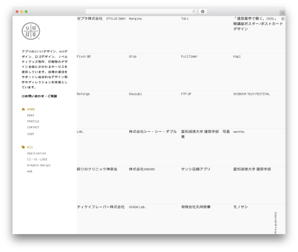Filter works by CI - VI - LOGO category
Image resolution: width=298 pixels, height=252 pixels.
(37, 159)
